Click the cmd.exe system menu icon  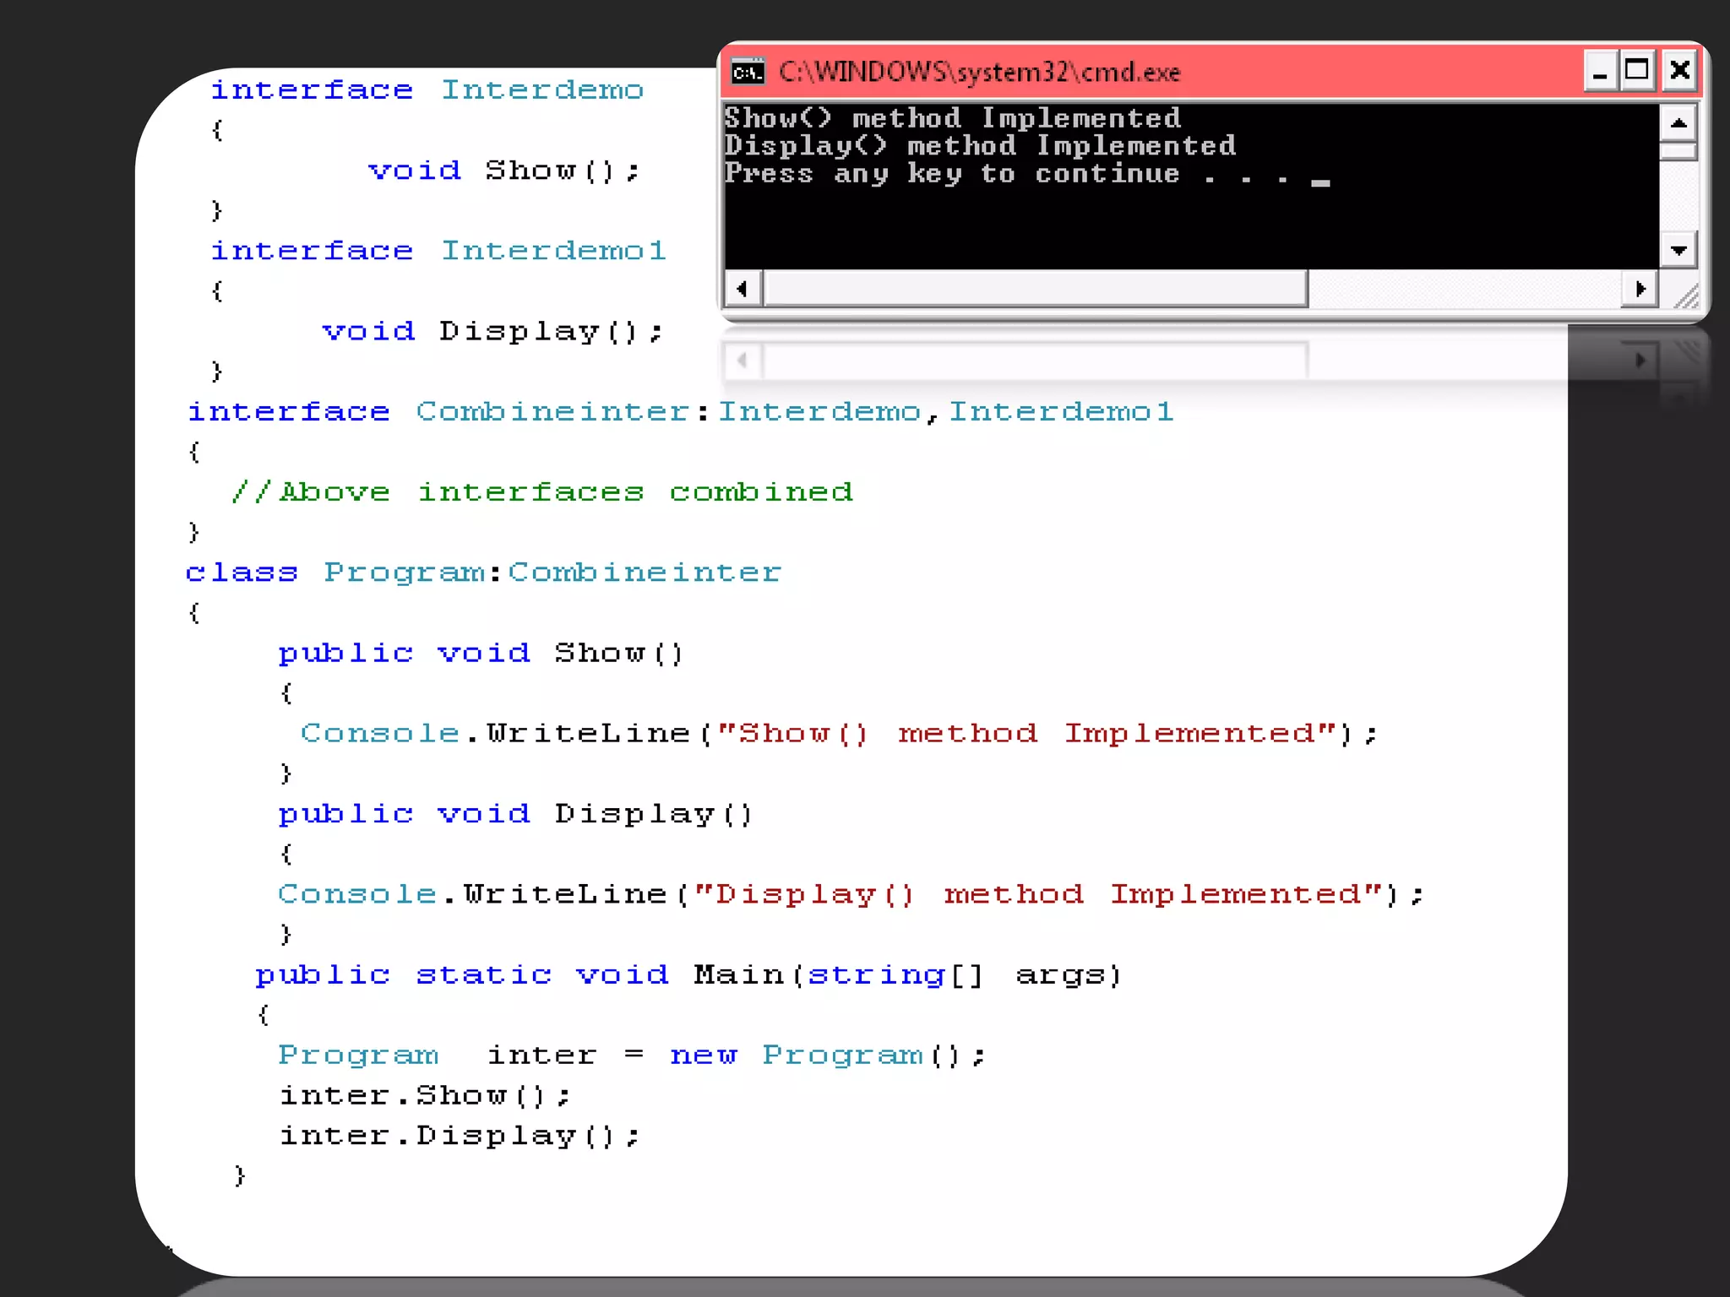point(748,73)
